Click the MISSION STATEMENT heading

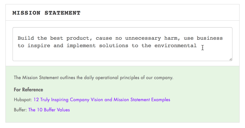(46, 13)
